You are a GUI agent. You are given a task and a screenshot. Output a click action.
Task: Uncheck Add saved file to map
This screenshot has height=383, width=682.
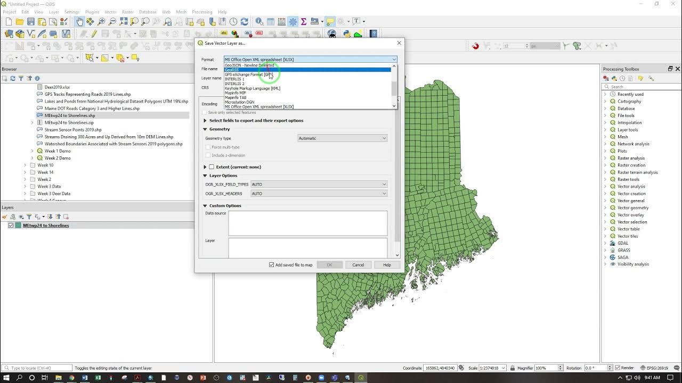(272, 265)
